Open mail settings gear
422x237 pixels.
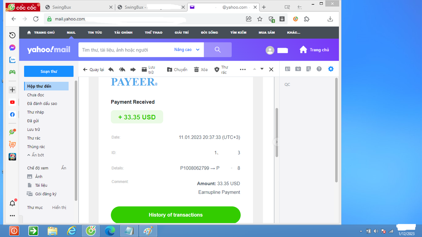click(x=331, y=69)
